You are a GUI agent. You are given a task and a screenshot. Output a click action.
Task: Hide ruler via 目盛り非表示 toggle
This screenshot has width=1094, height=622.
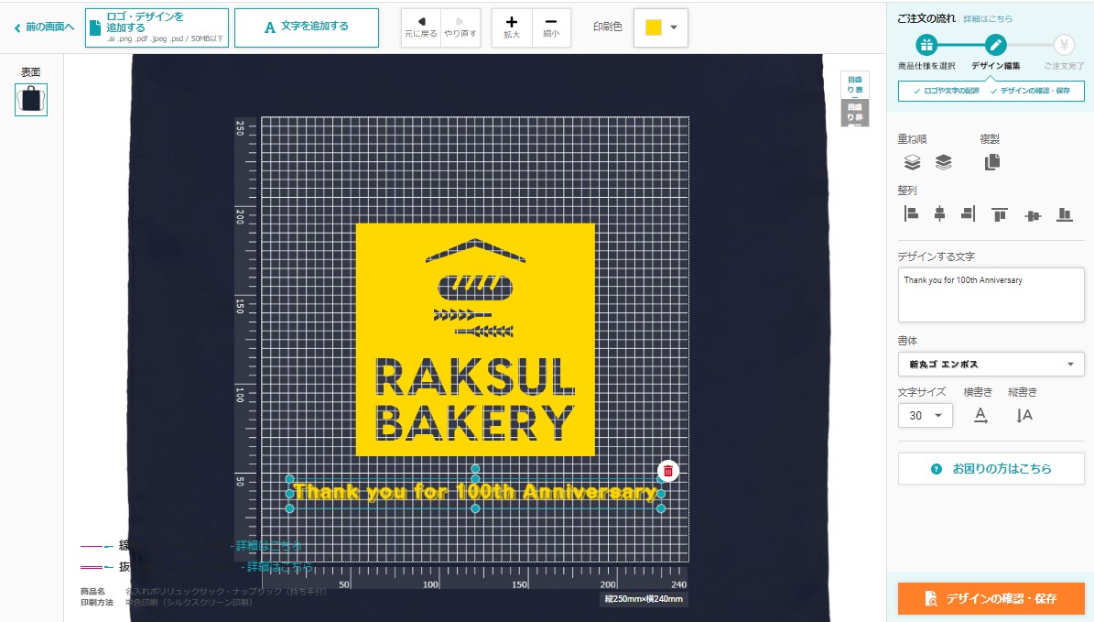coord(855,113)
